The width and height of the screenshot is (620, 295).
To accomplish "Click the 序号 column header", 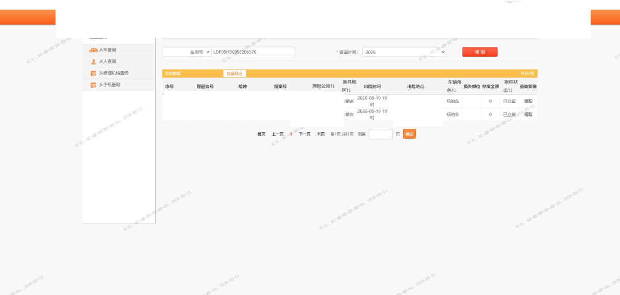I will pos(169,87).
